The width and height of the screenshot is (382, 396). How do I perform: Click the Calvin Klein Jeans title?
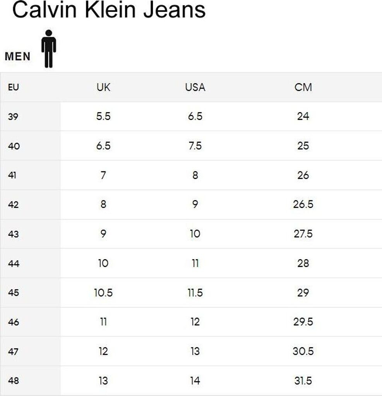click(x=109, y=10)
